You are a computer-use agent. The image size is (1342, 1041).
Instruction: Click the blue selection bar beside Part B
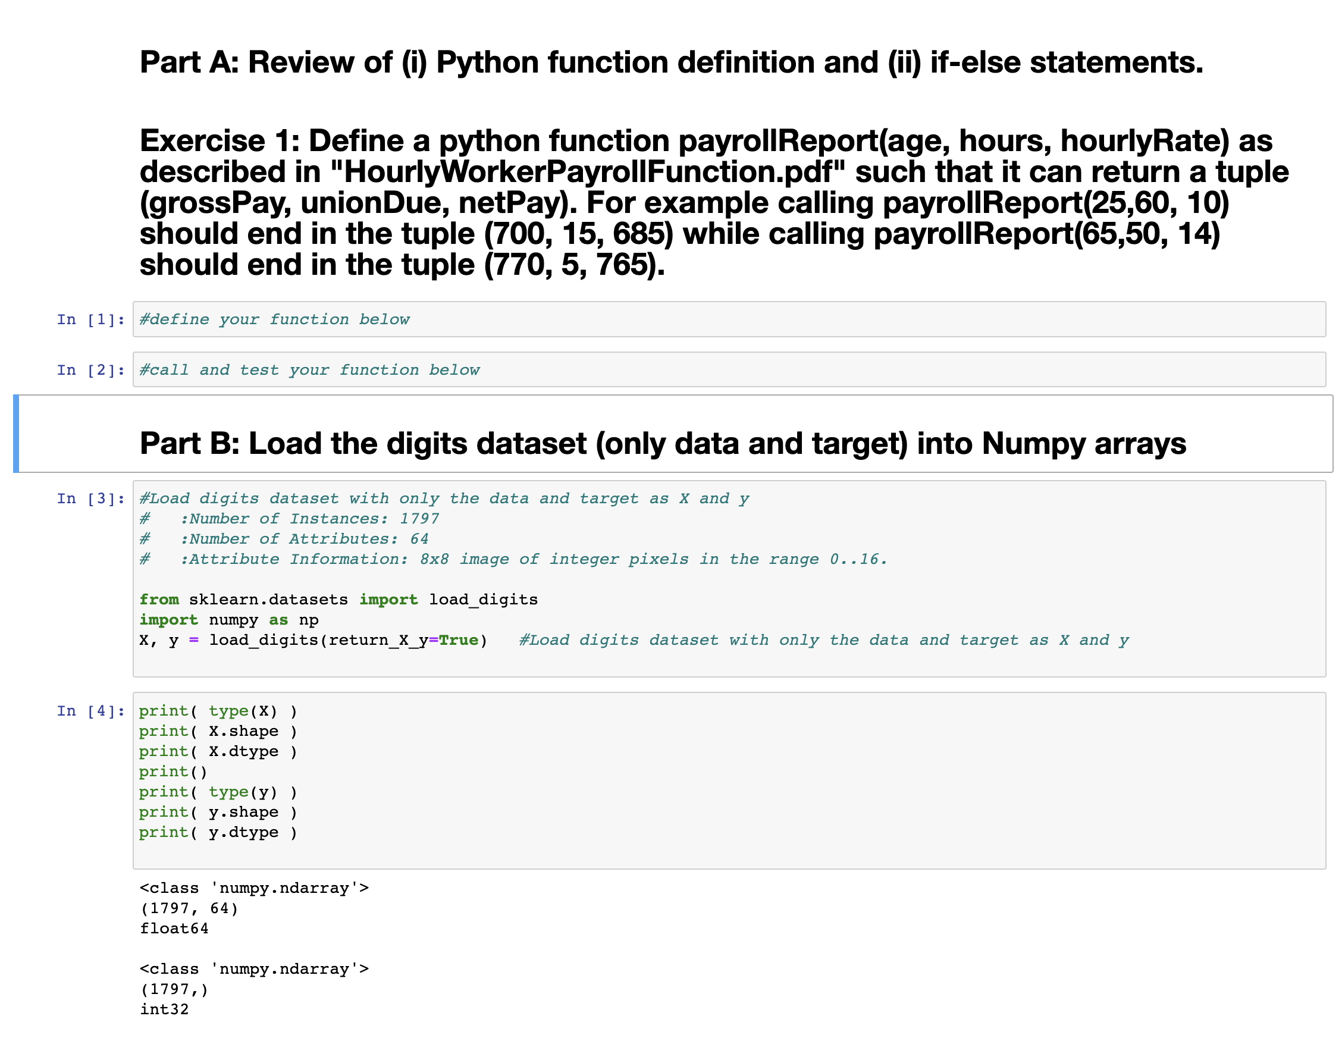coord(16,434)
